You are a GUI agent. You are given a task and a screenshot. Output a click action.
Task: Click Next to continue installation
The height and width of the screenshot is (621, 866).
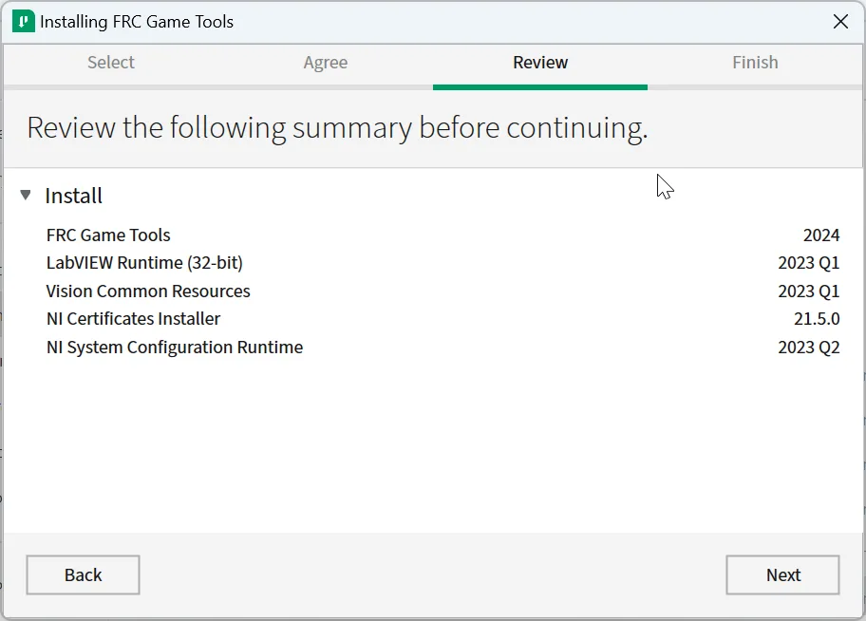(x=782, y=574)
